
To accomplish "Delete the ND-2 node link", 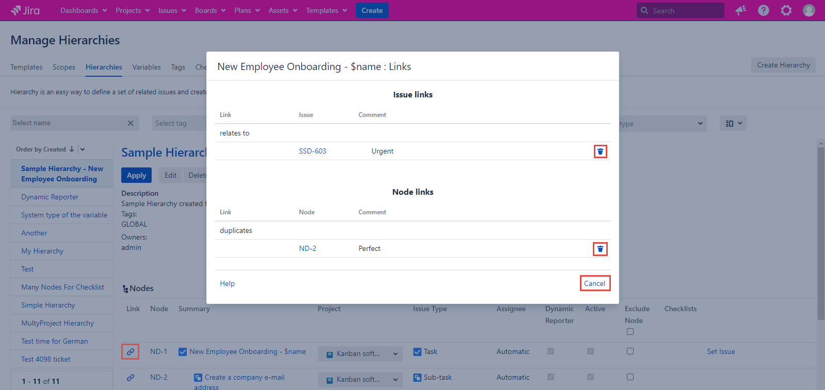I will (600, 249).
